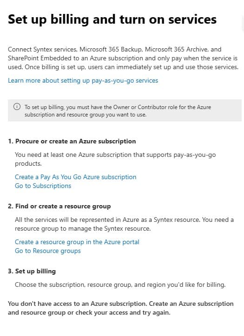
Task: Follow the Go to Subscriptions link
Action: [x=43, y=186]
